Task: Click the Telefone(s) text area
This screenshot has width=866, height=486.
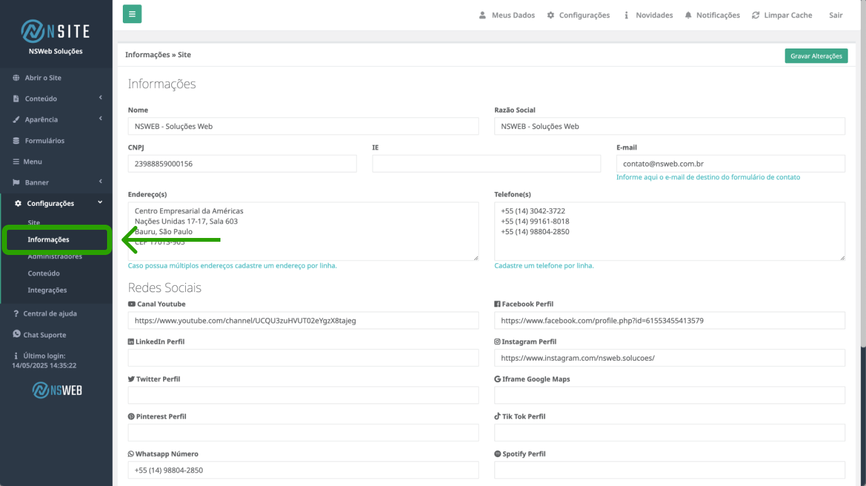Action: pyautogui.click(x=669, y=231)
